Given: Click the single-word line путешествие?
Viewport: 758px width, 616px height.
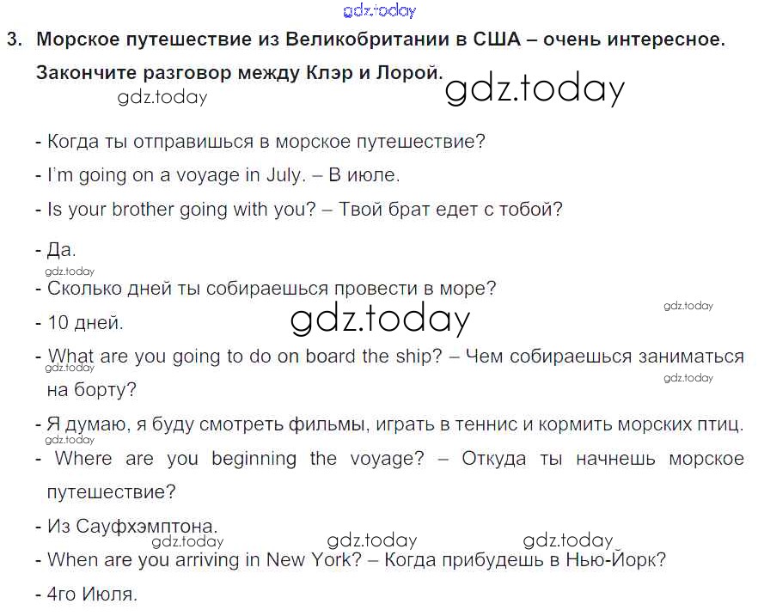Looking at the screenshot, I should point(111,492).
